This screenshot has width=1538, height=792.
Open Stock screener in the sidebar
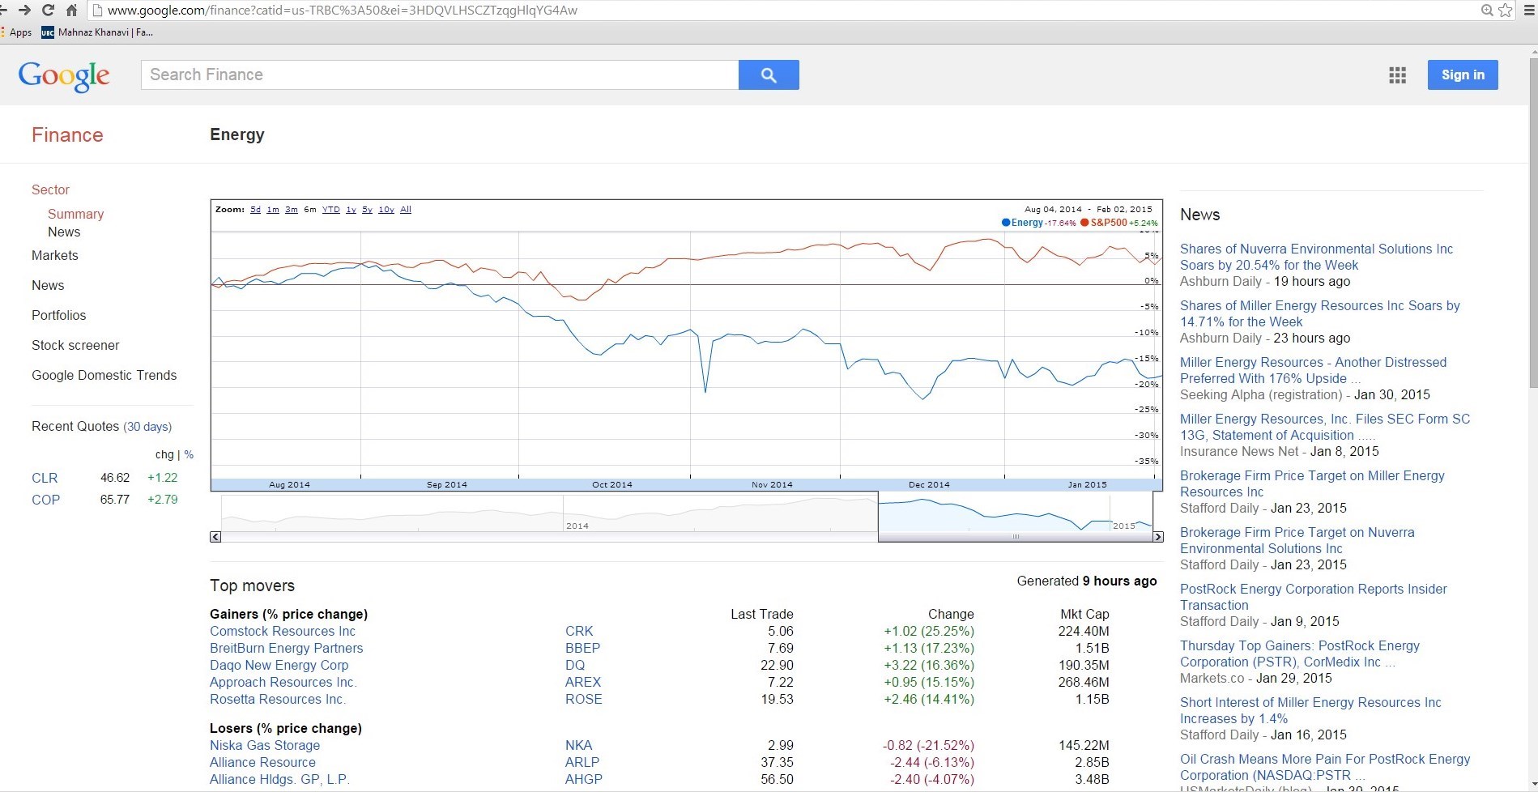(x=75, y=345)
